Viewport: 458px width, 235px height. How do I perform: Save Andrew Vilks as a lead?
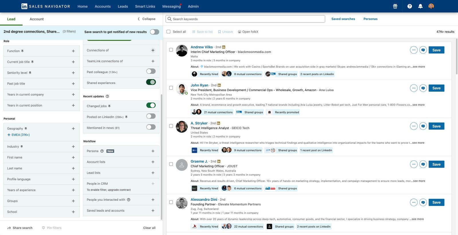click(437, 50)
